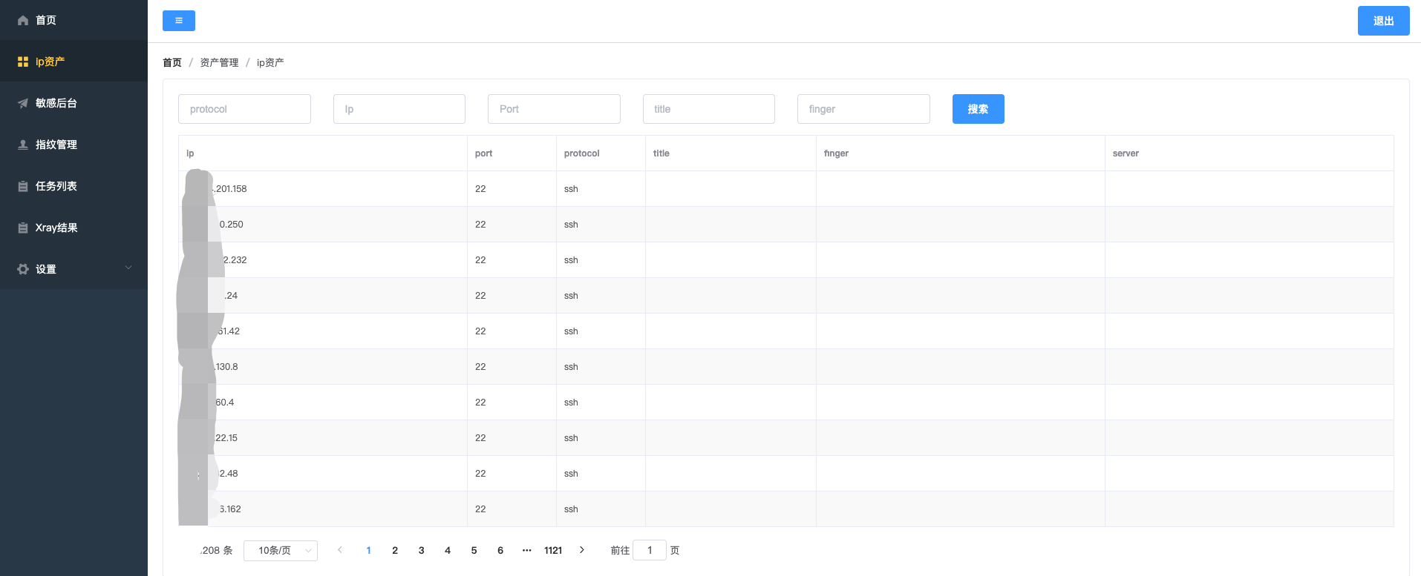Screen dimensions: 1421x576
Task: Go to page 5
Action: 474,550
